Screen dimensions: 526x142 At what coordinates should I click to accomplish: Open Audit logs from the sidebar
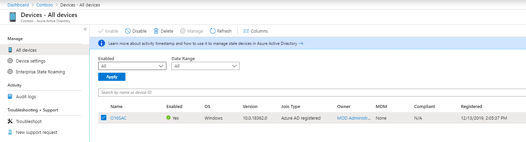(26, 96)
